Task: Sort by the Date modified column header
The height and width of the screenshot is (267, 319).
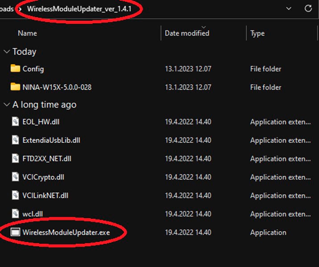Action: 187,33
